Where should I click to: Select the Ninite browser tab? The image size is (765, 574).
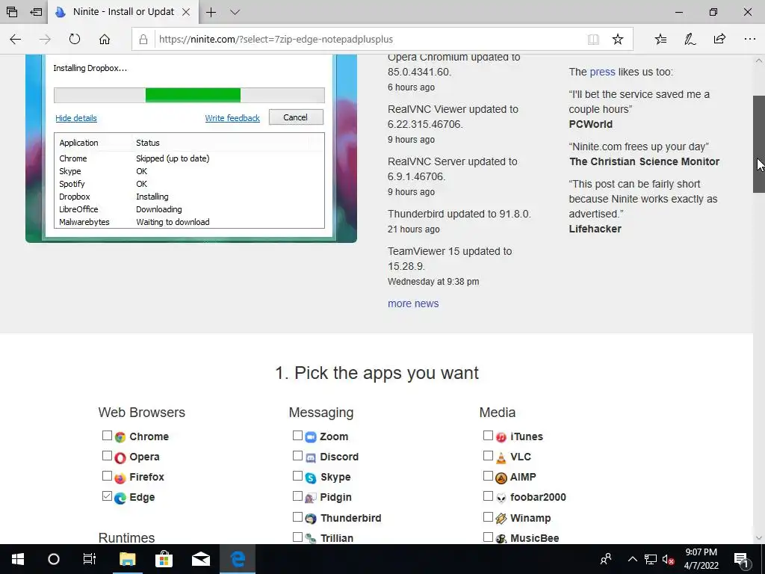pyautogui.click(x=123, y=12)
